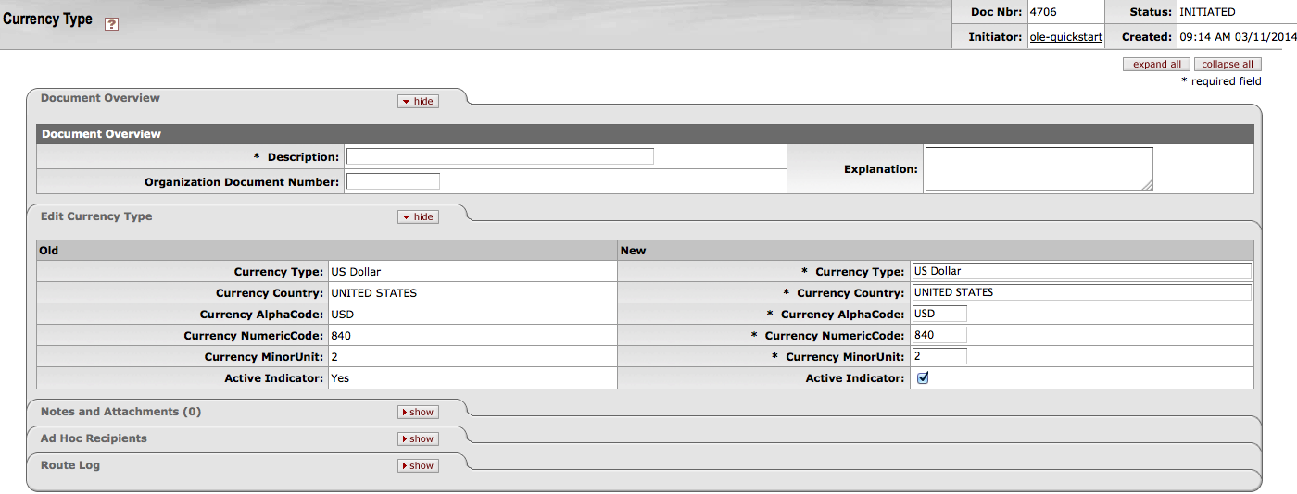The image size is (1297, 494).
Task: Click the help question mark icon
Action: [111, 25]
